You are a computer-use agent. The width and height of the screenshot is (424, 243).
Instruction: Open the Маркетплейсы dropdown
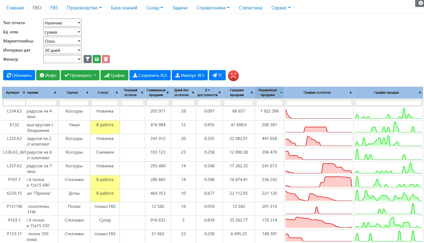[62, 41]
